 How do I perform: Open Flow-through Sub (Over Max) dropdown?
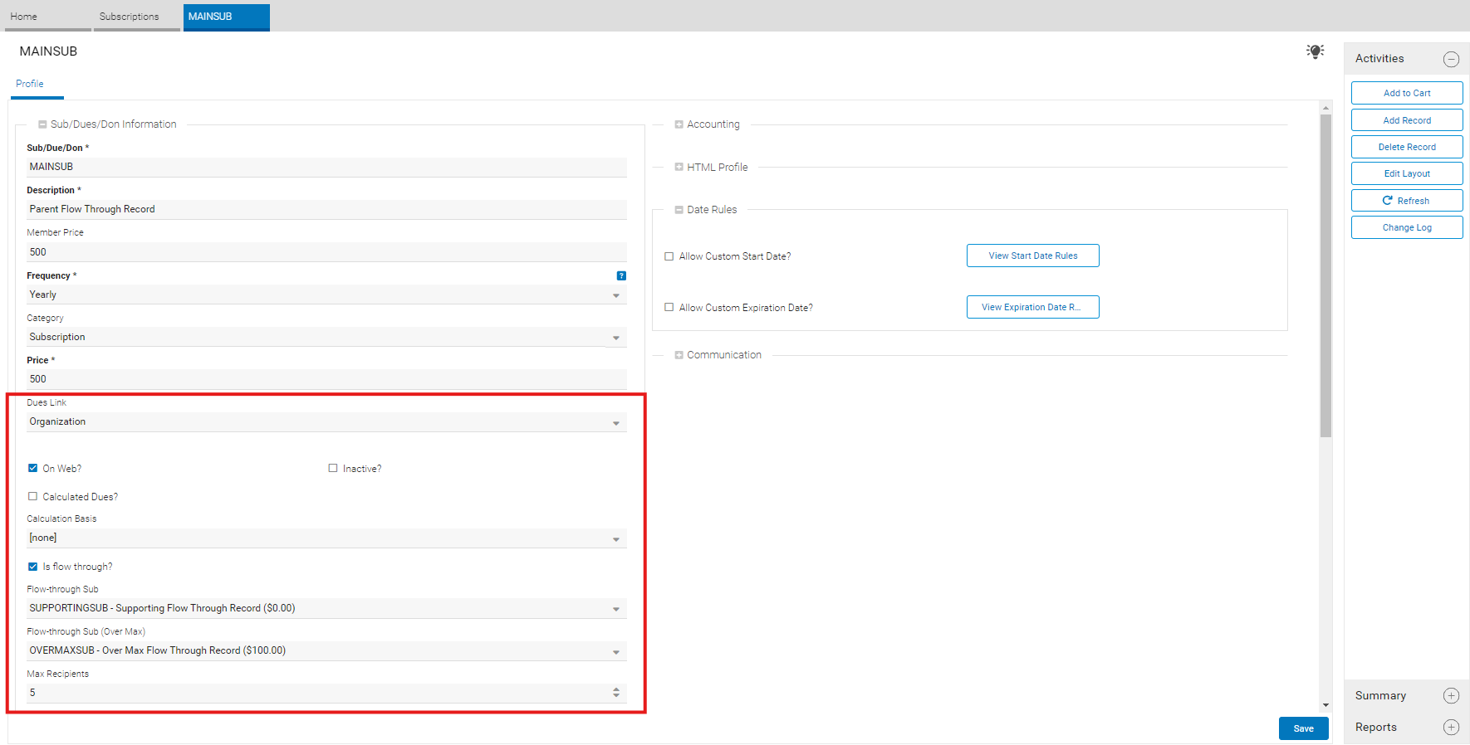click(x=326, y=651)
